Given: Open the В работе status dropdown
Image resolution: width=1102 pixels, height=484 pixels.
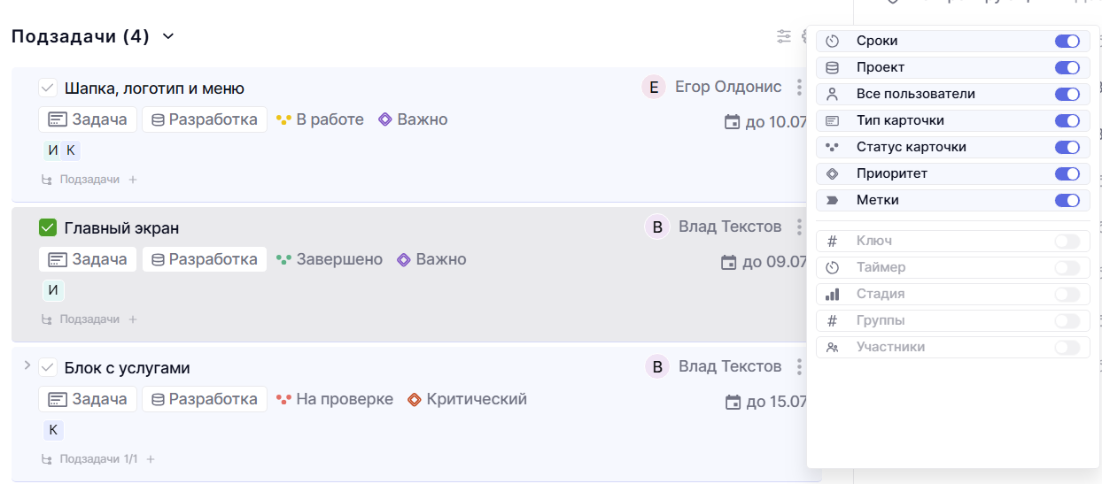Looking at the screenshot, I should point(320,119).
